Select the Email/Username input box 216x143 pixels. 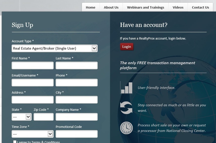[33, 83]
